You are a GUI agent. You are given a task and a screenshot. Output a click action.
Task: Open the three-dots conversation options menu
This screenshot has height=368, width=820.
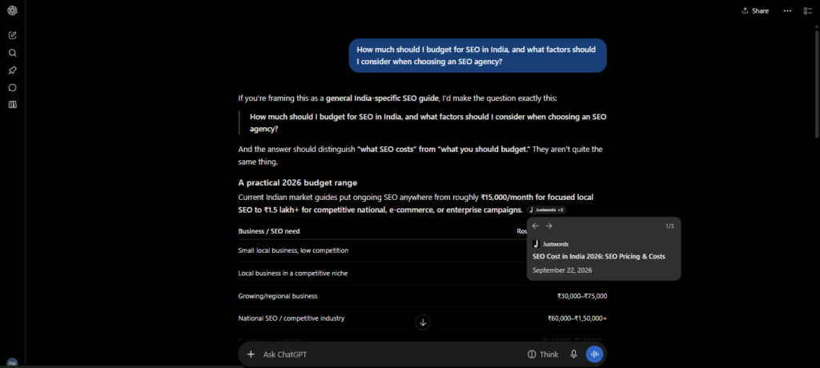click(x=787, y=11)
